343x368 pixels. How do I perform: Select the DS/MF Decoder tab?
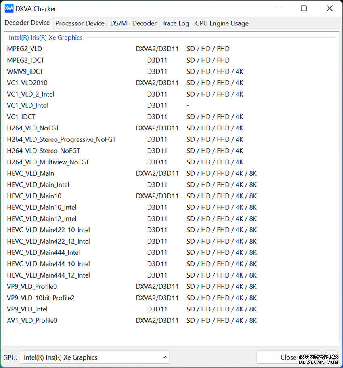pyautogui.click(x=133, y=23)
